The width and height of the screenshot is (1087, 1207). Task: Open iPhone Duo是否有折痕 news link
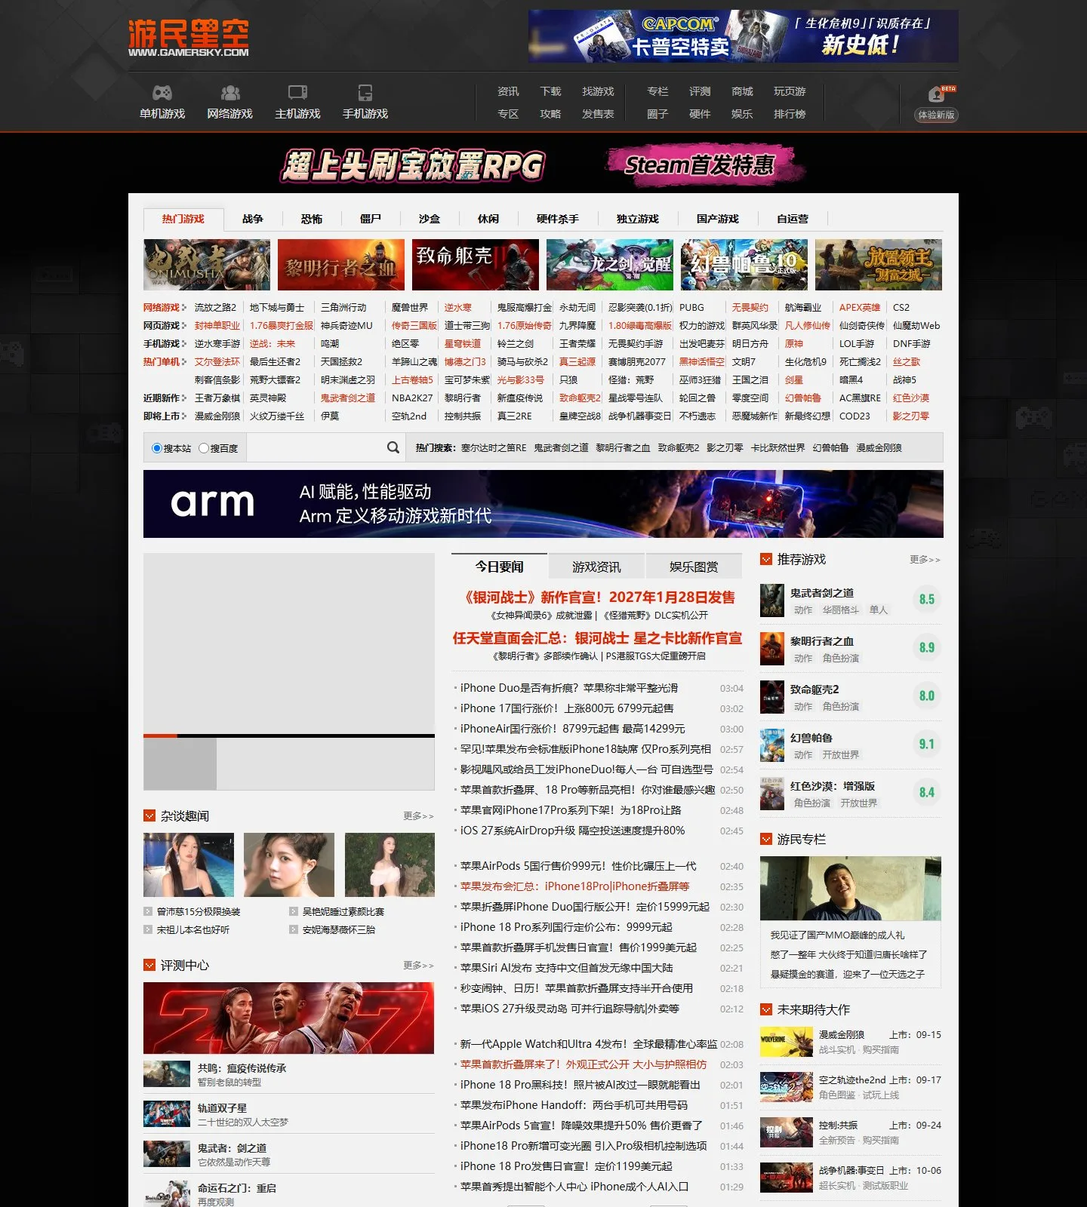point(569,688)
